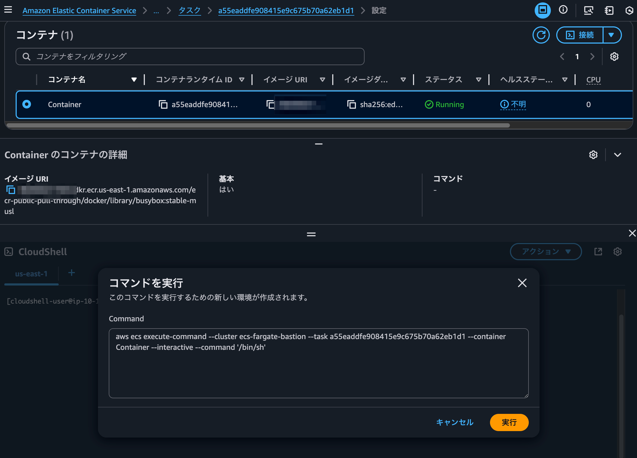Click the hexagon icon at top right
The image size is (637, 458).
[629, 10]
